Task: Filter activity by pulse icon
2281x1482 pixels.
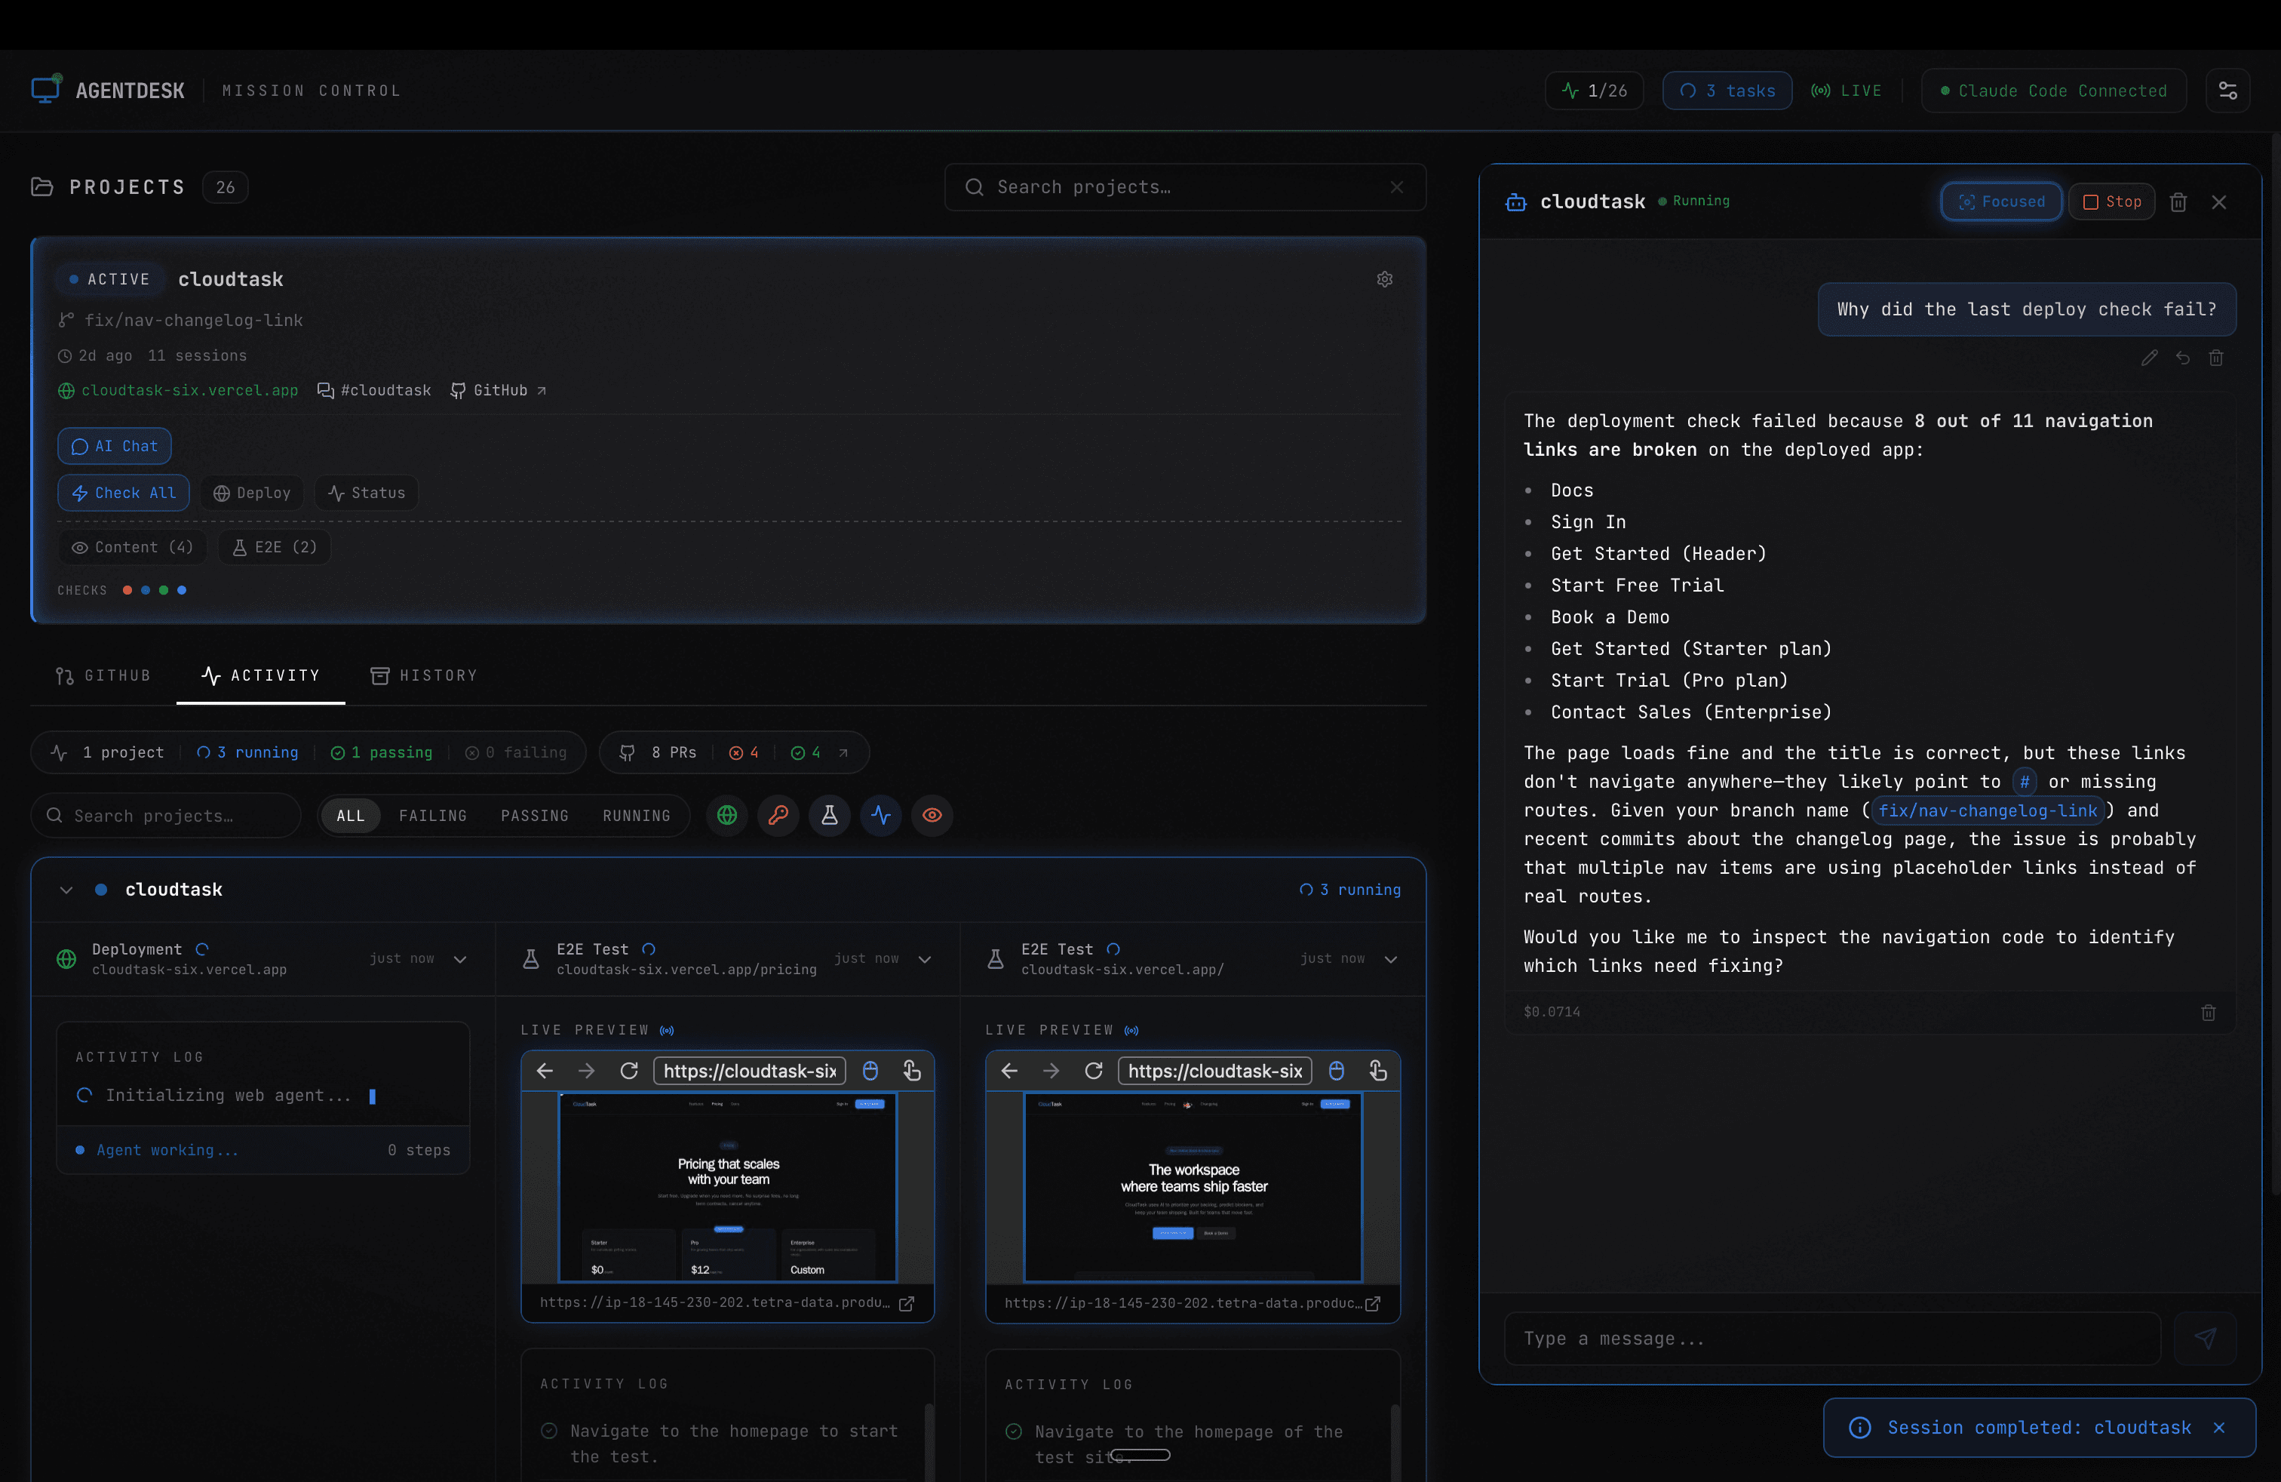Action: 881,815
